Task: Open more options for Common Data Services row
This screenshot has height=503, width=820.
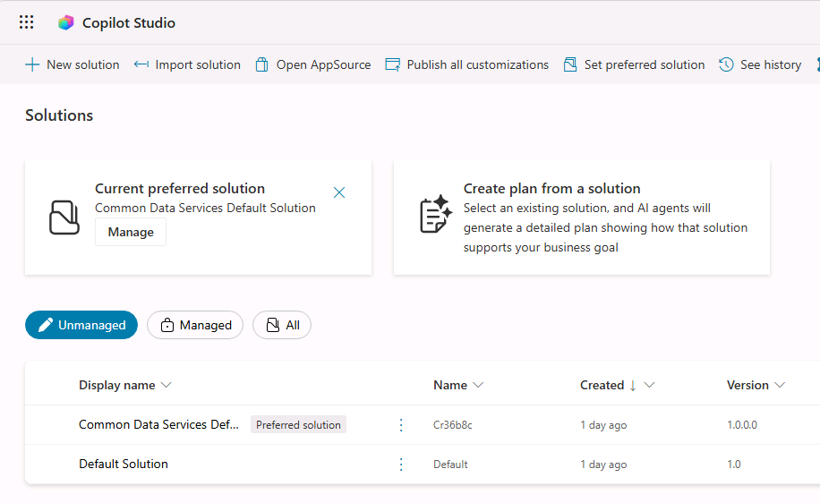Action: [x=401, y=425]
